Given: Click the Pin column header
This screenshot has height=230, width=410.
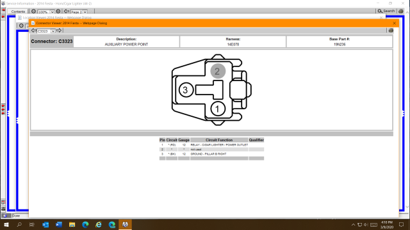Looking at the screenshot, I should [162, 140].
